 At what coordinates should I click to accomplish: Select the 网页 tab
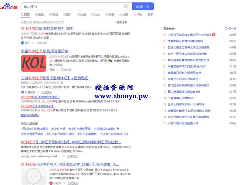coord(25,14)
